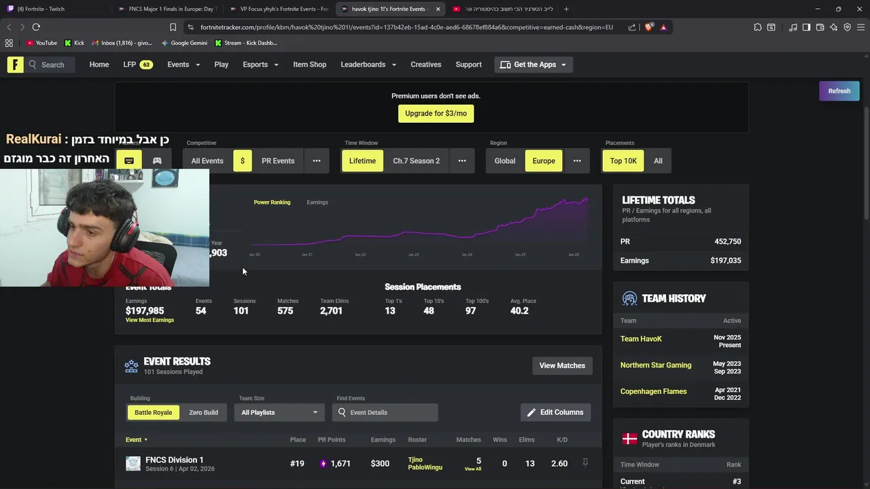Select Top 10K placements
This screenshot has height=489, width=870.
(x=623, y=161)
